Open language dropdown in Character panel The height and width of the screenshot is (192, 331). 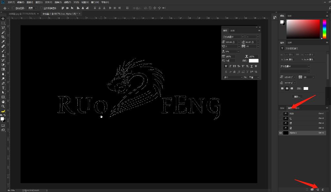[x=233, y=77]
